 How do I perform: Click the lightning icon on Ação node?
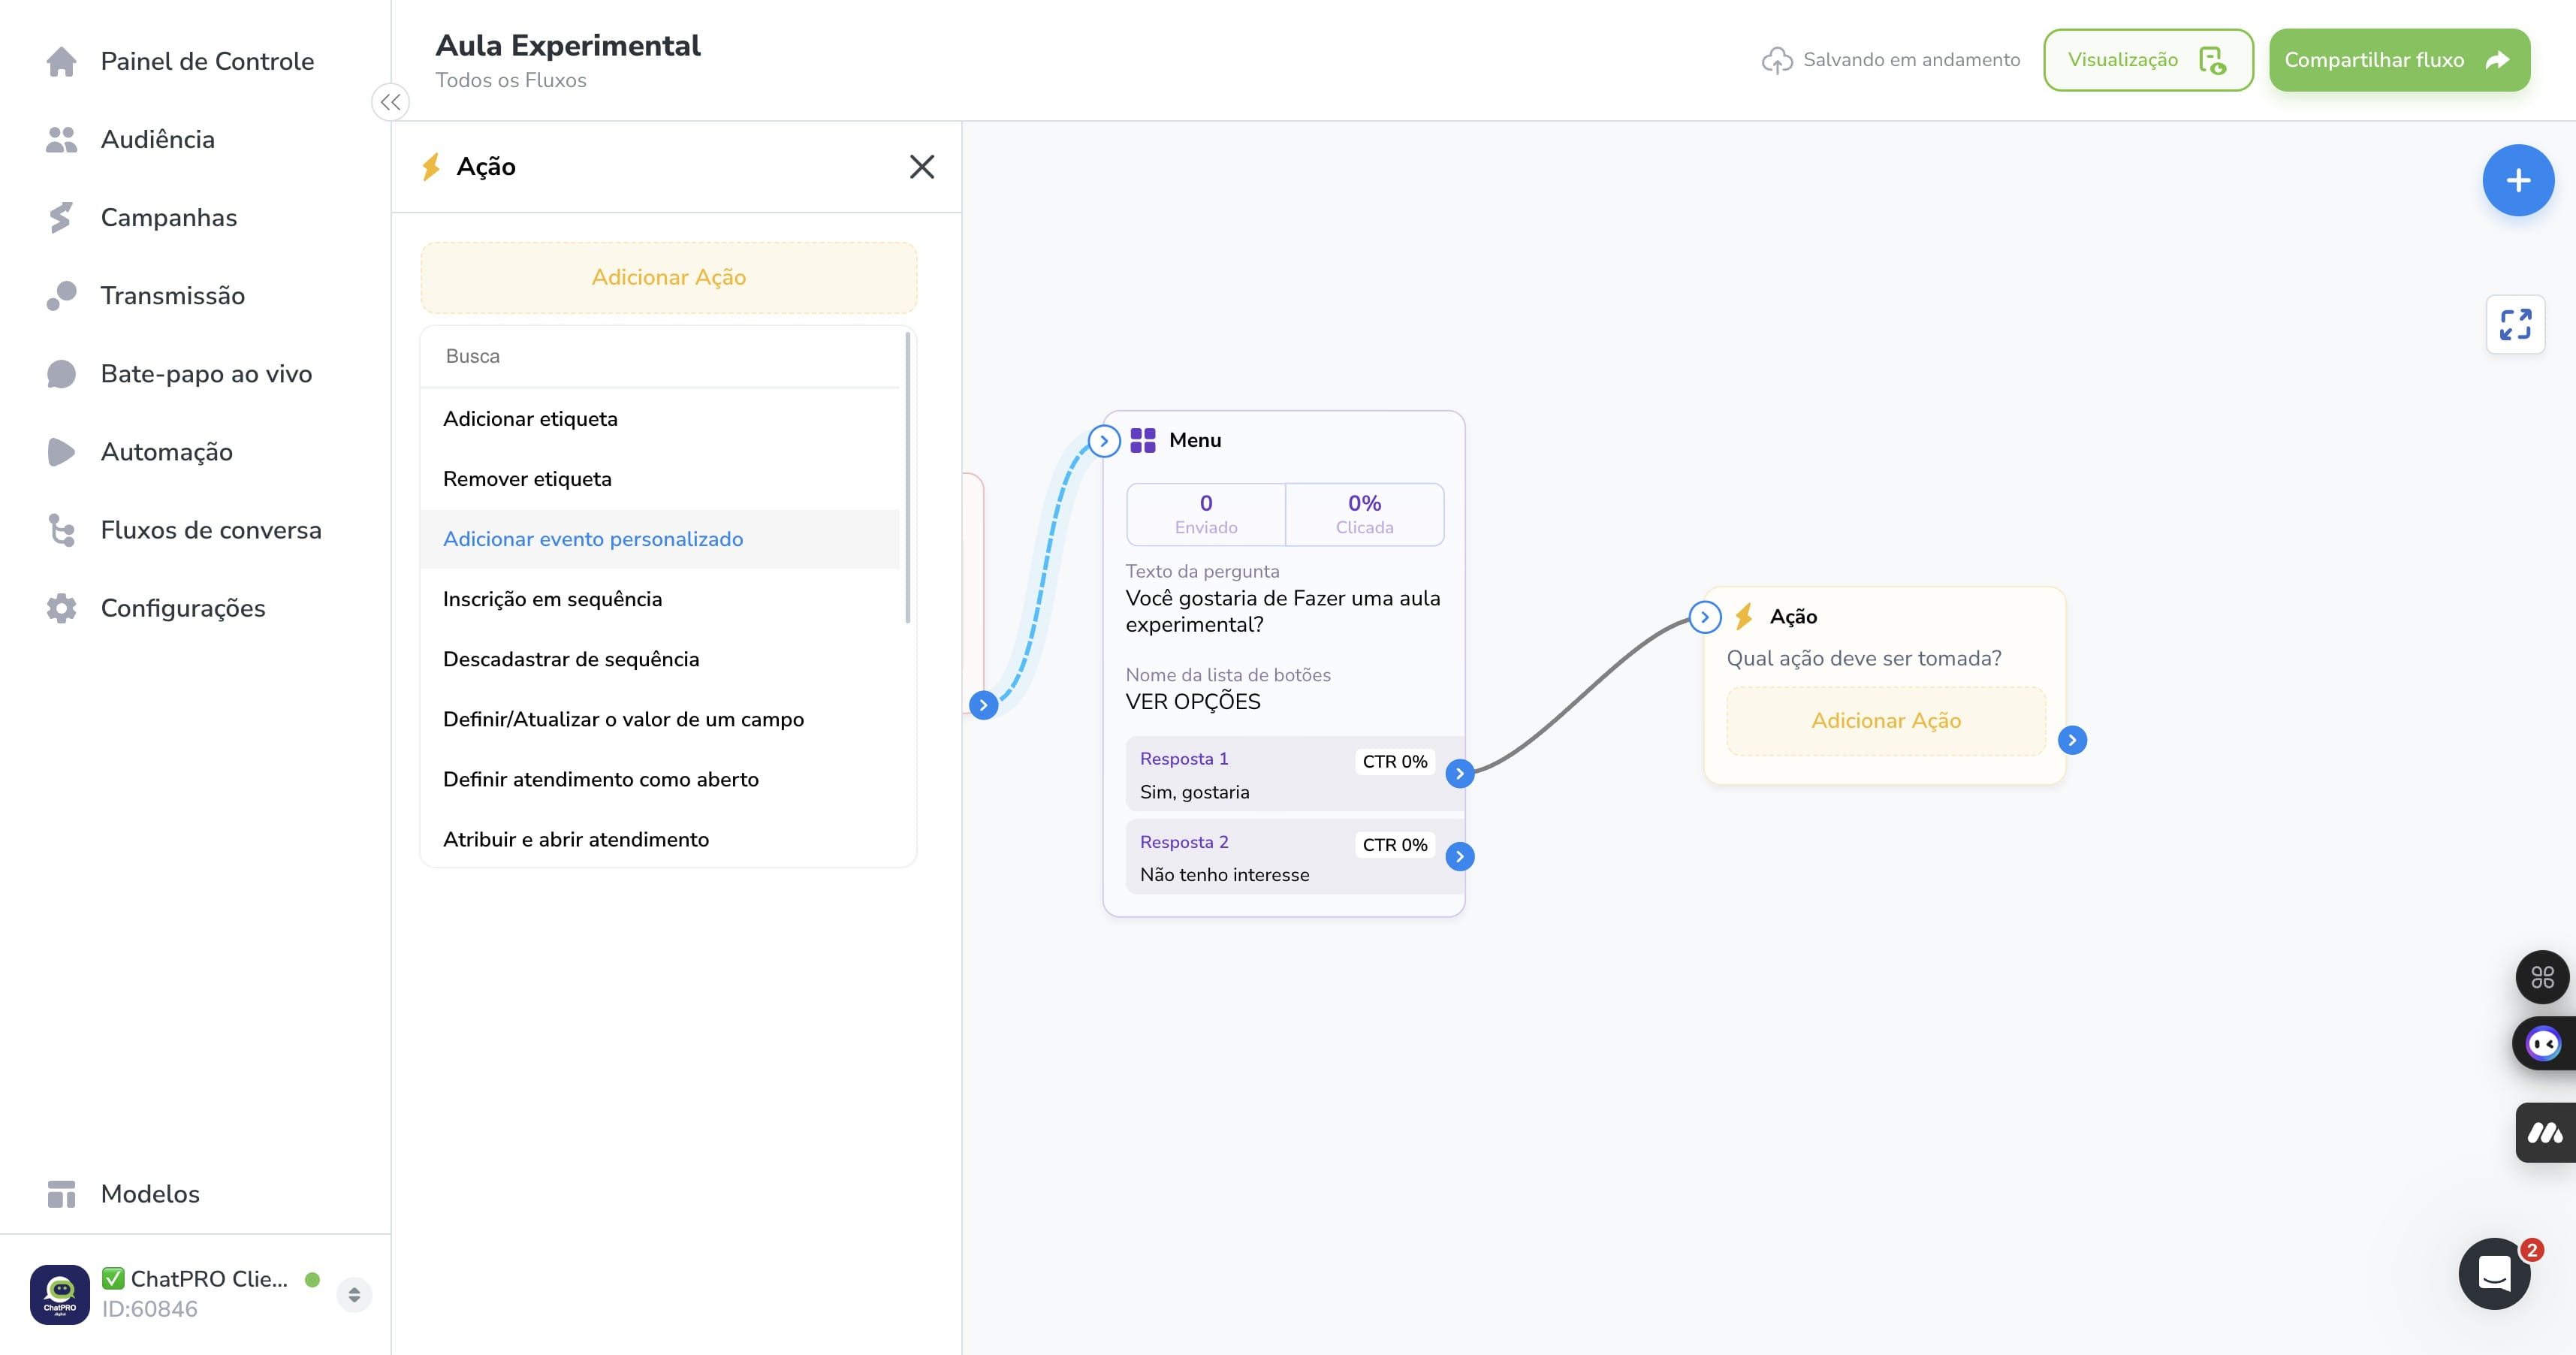(1744, 616)
